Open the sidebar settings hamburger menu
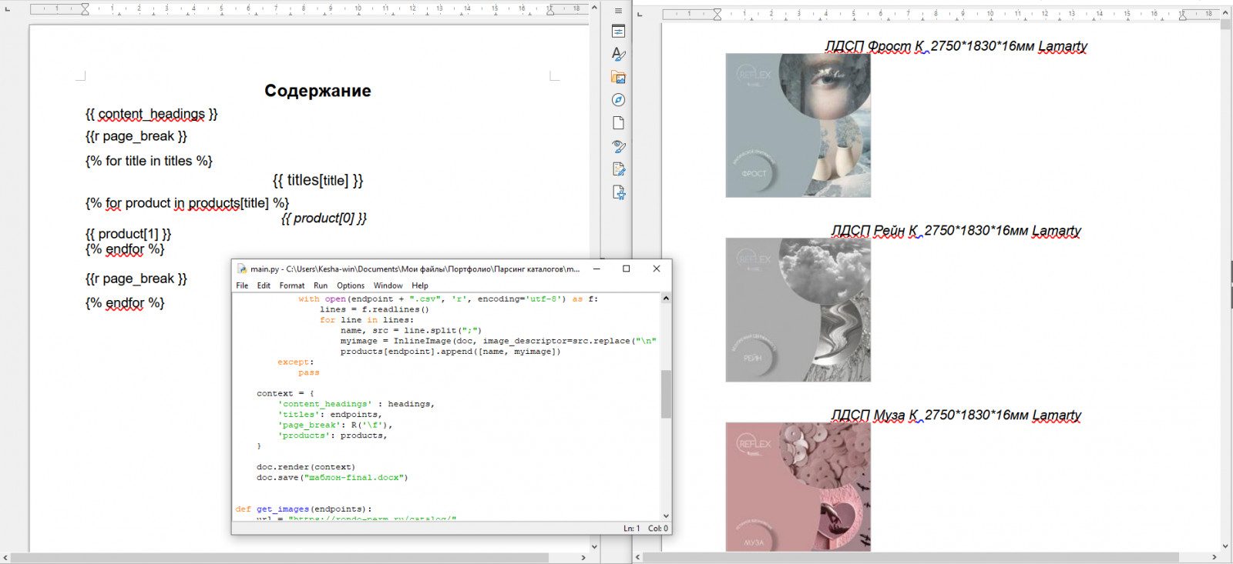The height and width of the screenshot is (564, 1233). [618, 11]
